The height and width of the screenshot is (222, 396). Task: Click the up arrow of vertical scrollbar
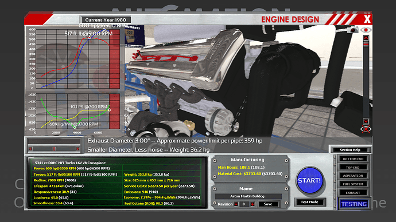(x=366, y=38)
